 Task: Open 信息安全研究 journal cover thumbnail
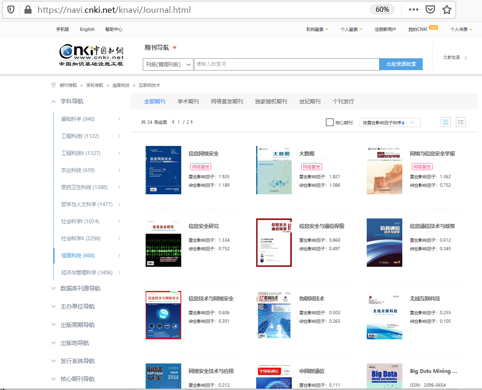click(x=163, y=243)
